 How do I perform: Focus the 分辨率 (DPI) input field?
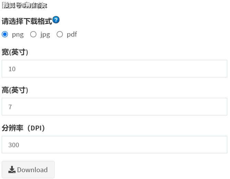[x=114, y=145]
